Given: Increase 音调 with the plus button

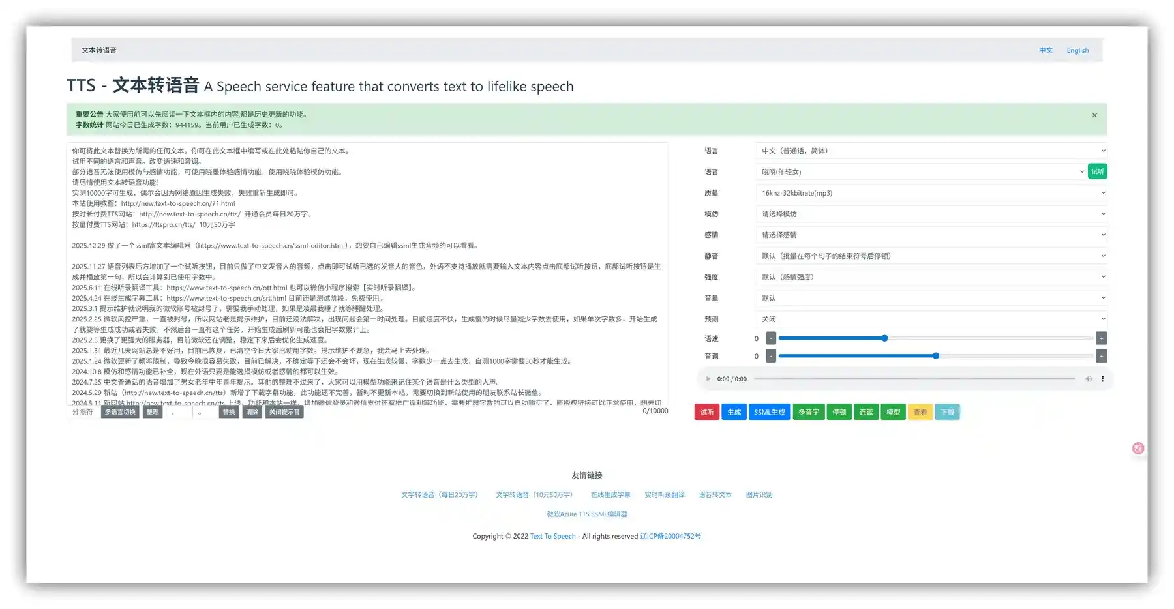Looking at the screenshot, I should pos(1101,356).
